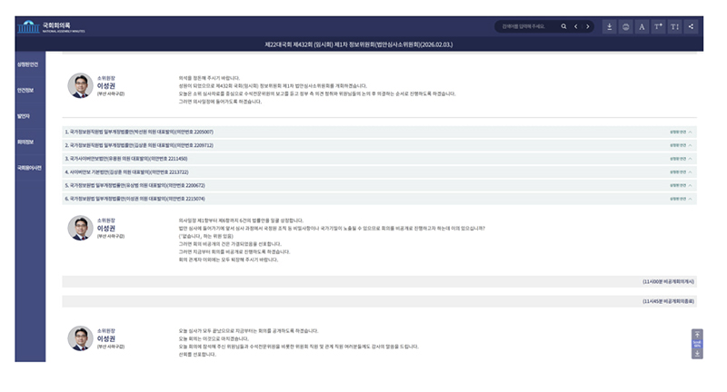Click the download icon in top toolbar
The width and height of the screenshot is (727, 392).
pyautogui.click(x=610, y=26)
